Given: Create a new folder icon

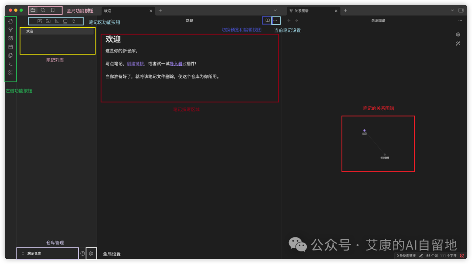Looking at the screenshot, I should [48, 21].
